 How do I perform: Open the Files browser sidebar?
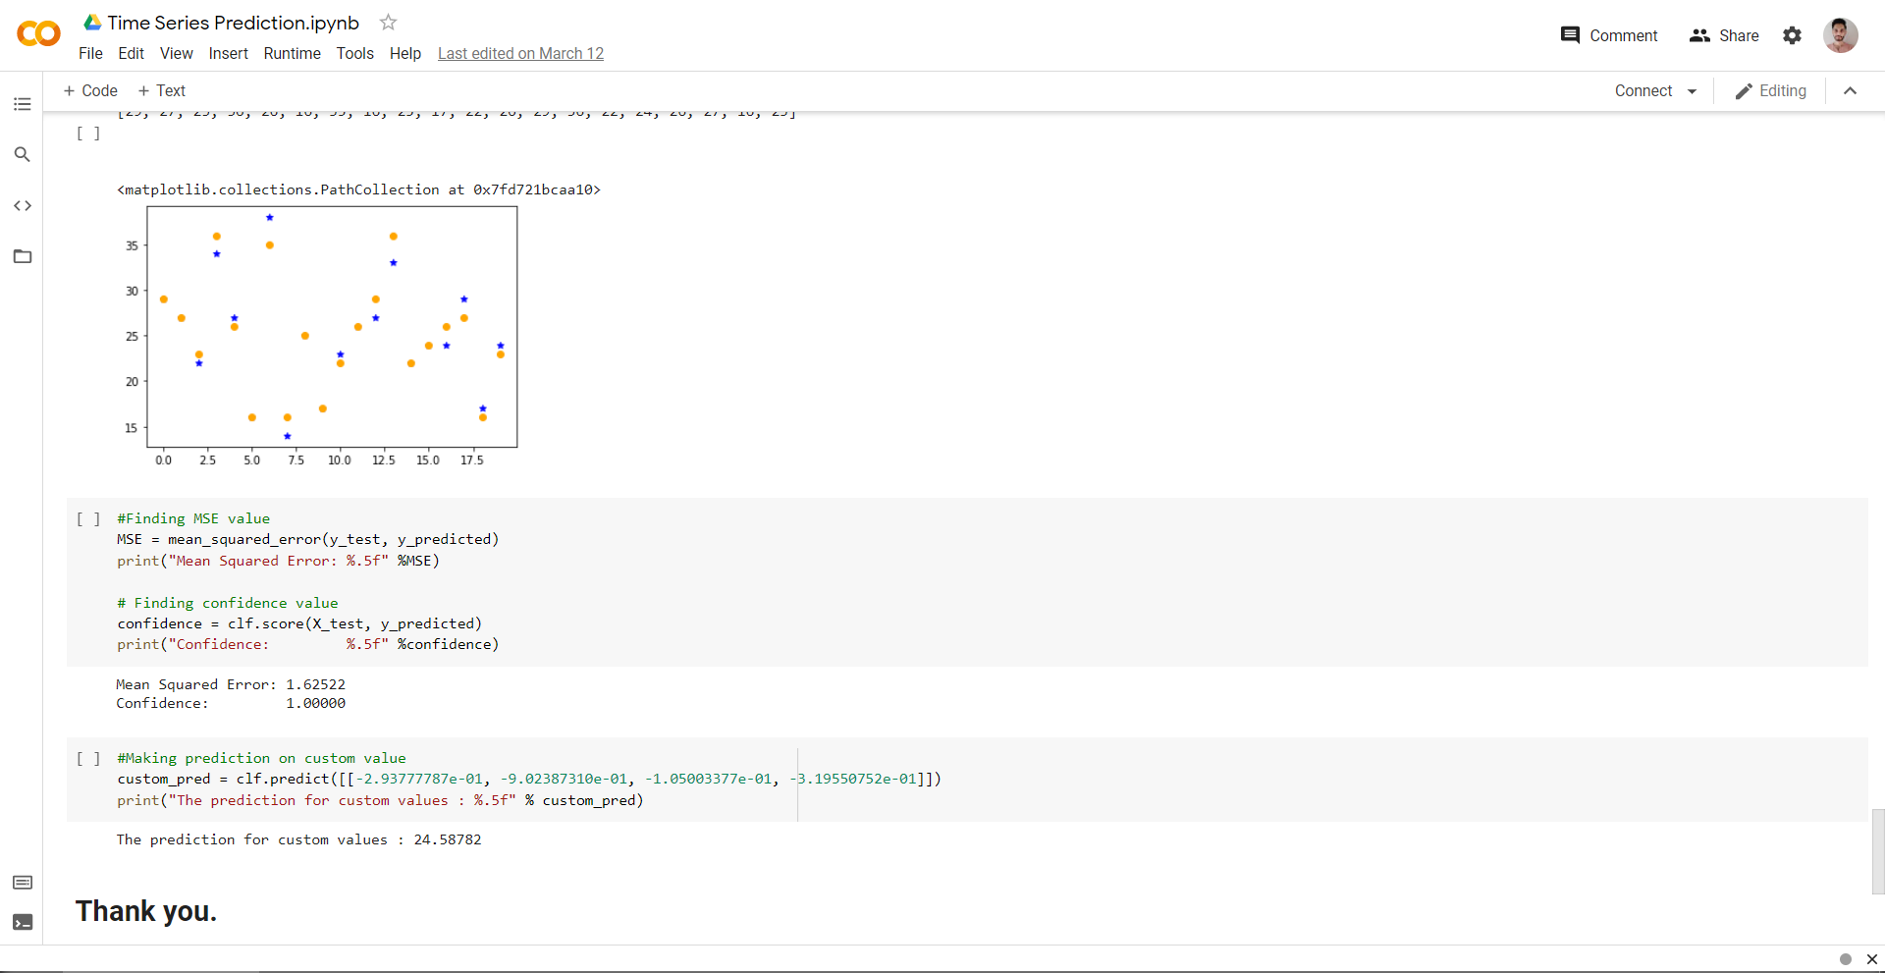click(x=22, y=256)
